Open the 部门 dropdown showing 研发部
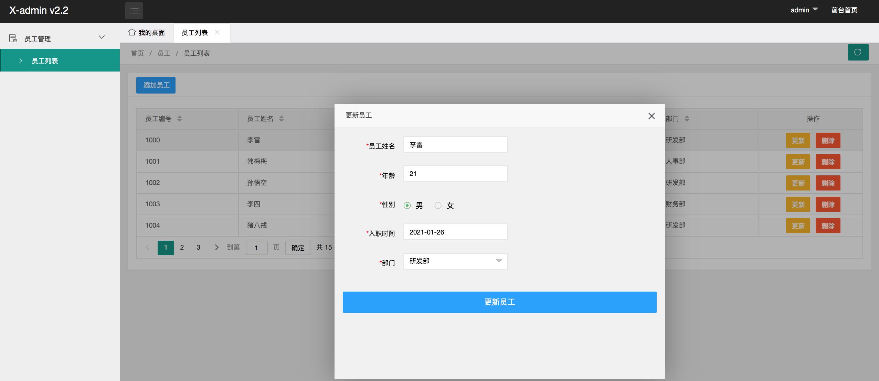 coord(455,261)
